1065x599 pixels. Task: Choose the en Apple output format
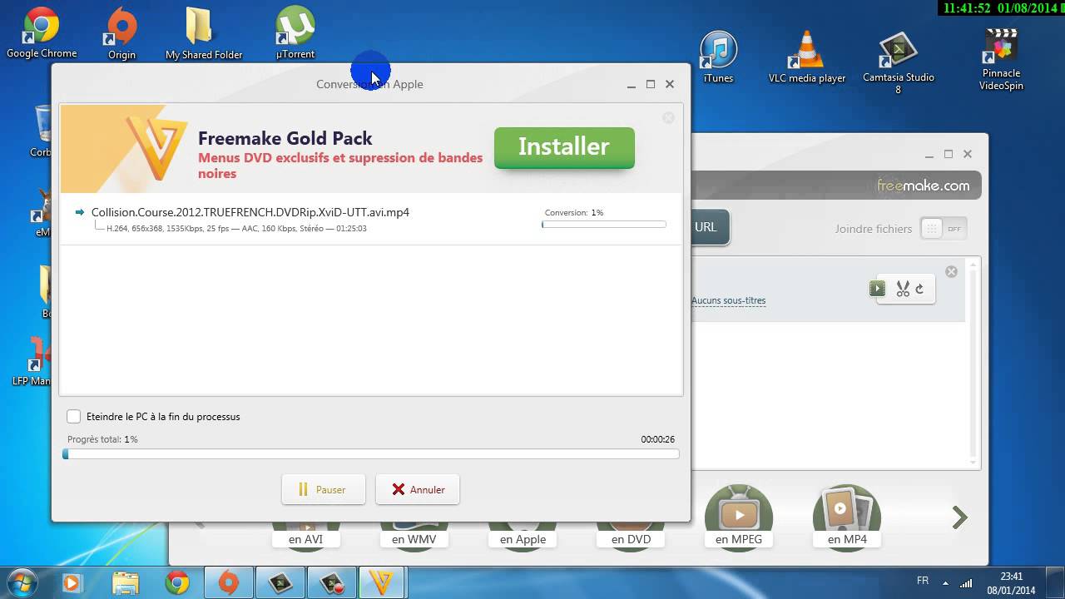pyautogui.click(x=523, y=539)
